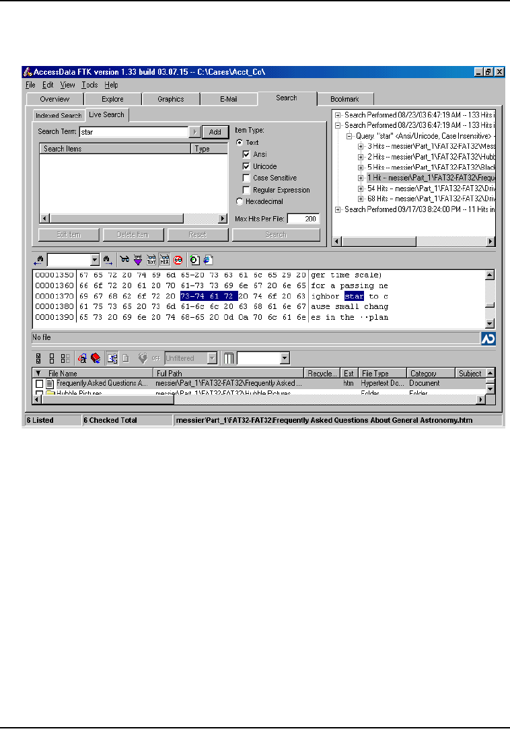Screen dimensions: 510x752
Task: Switch to the Indexed Search tab
Action: pos(59,116)
